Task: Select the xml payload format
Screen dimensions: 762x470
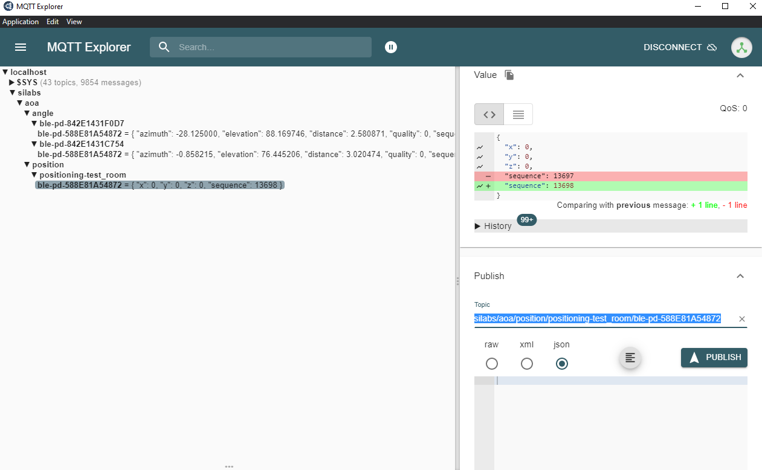Action: click(527, 364)
